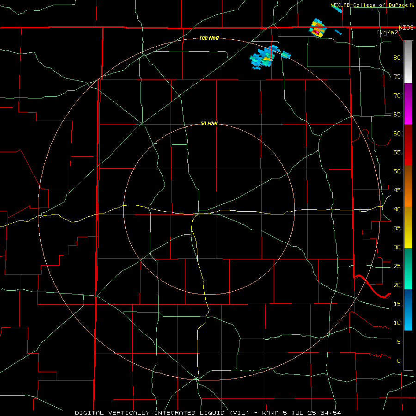Click the "100 NMI" range ring label
This screenshot has height=416, width=416.
[209, 38]
